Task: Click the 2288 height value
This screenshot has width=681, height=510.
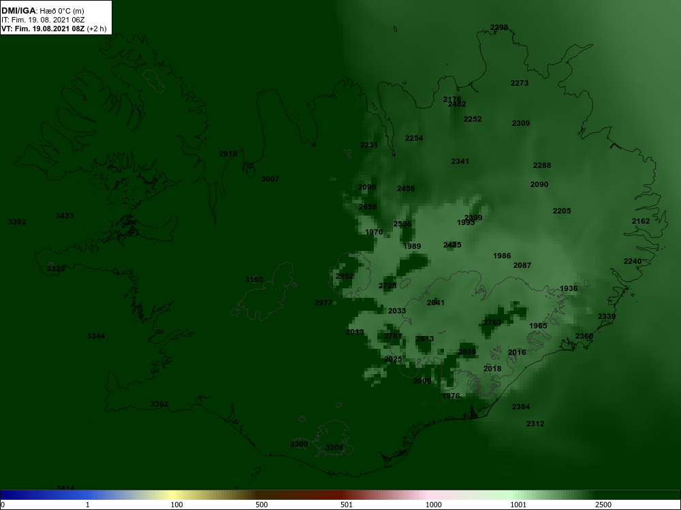Action: [x=542, y=165]
